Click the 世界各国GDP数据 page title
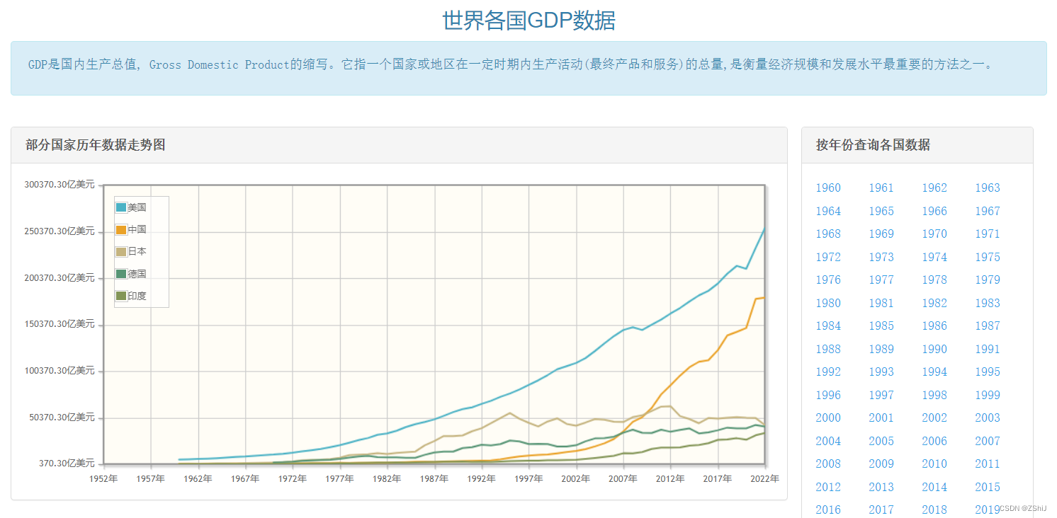This screenshot has width=1057, height=518. point(528,20)
